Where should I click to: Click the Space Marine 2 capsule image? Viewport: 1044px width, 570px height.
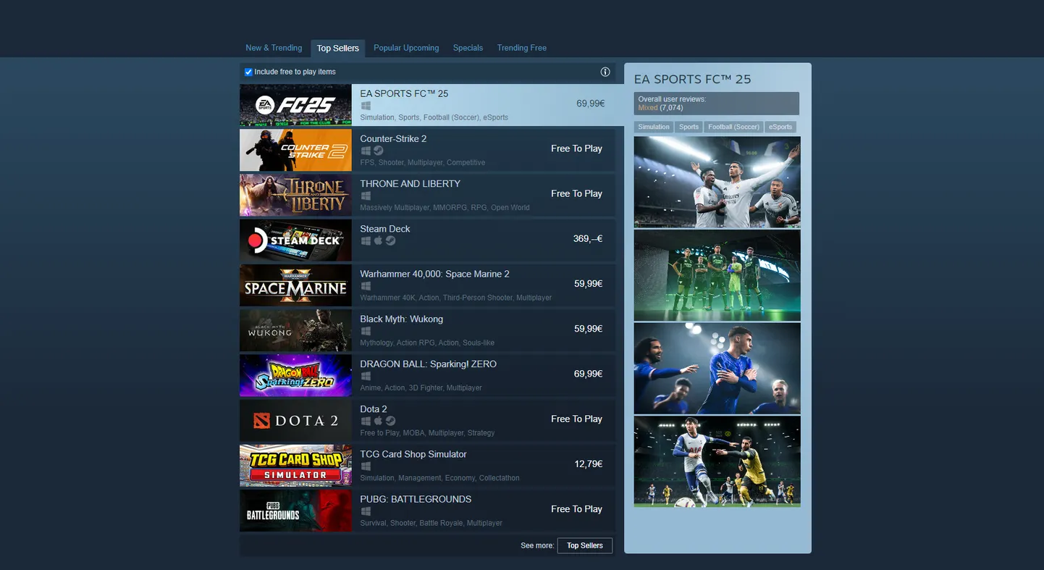(x=295, y=285)
